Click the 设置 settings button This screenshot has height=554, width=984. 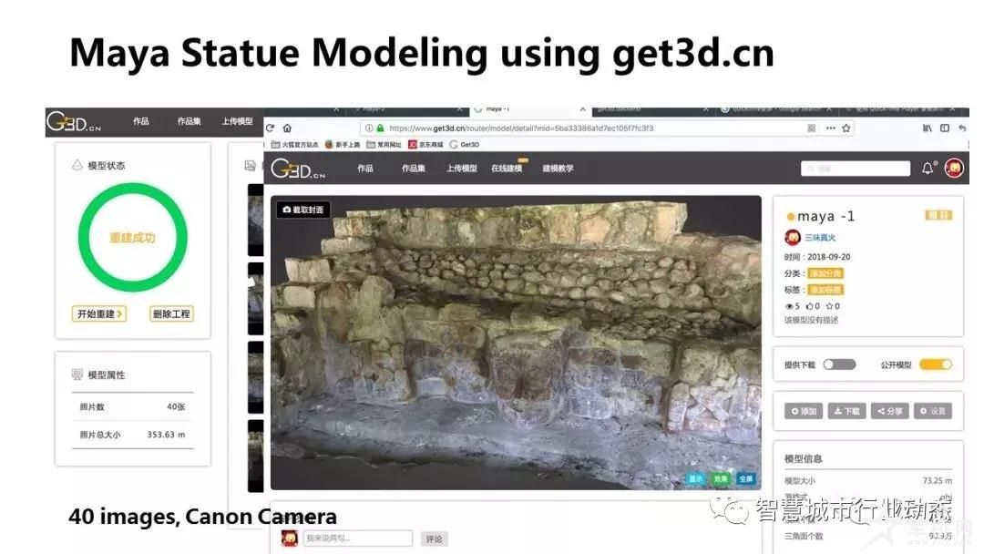[x=933, y=411]
